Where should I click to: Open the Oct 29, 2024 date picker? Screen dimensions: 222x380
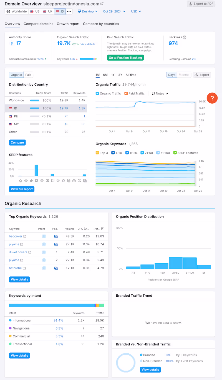[114, 11]
